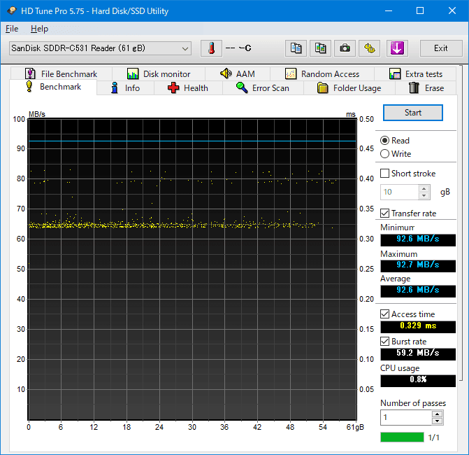Viewport: 469px width, 455px height.
Task: Click the purple down-arrow icon
Action: coord(396,48)
